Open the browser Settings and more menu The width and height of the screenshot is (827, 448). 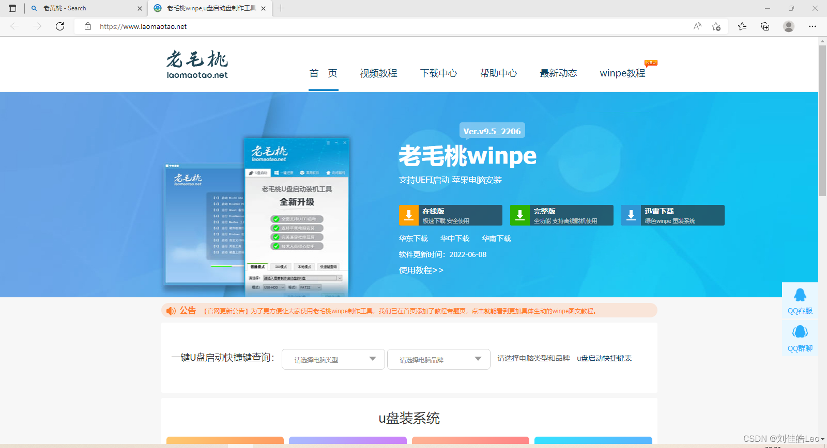pos(812,26)
